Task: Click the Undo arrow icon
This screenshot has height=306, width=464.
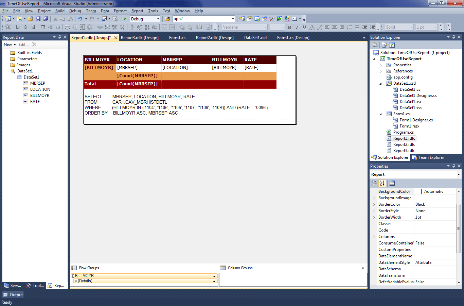Action: (80, 19)
